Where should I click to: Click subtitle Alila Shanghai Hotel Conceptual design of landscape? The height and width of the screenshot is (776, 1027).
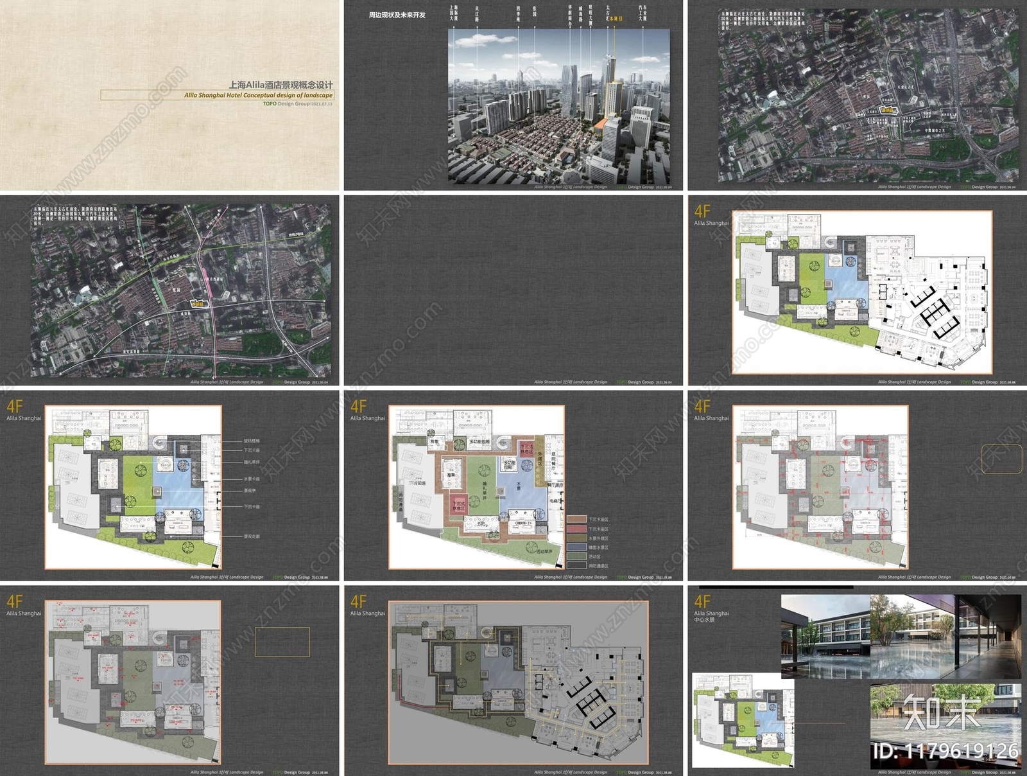click(258, 95)
